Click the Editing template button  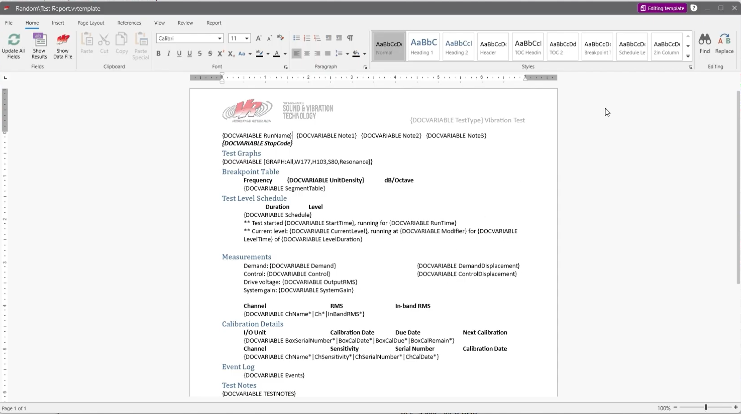click(662, 8)
